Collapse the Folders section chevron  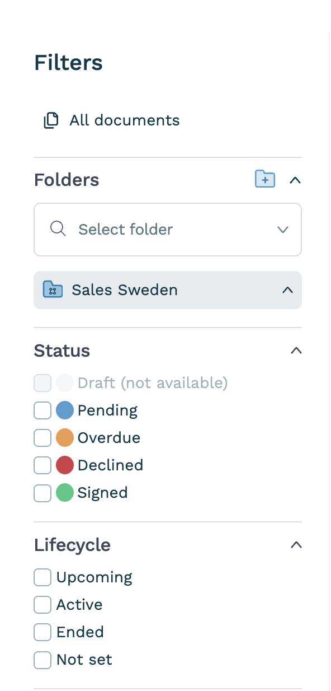click(x=295, y=180)
